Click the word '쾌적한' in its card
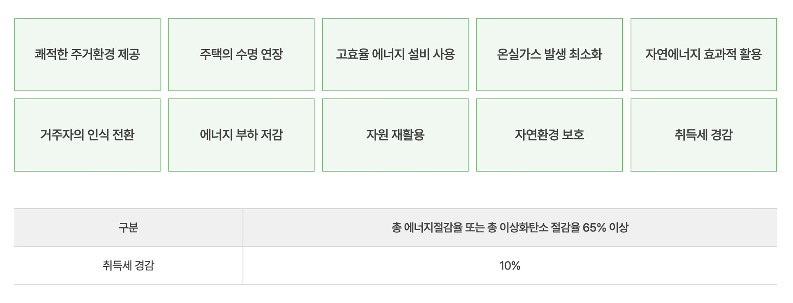This screenshot has width=793, height=303. [x=51, y=55]
